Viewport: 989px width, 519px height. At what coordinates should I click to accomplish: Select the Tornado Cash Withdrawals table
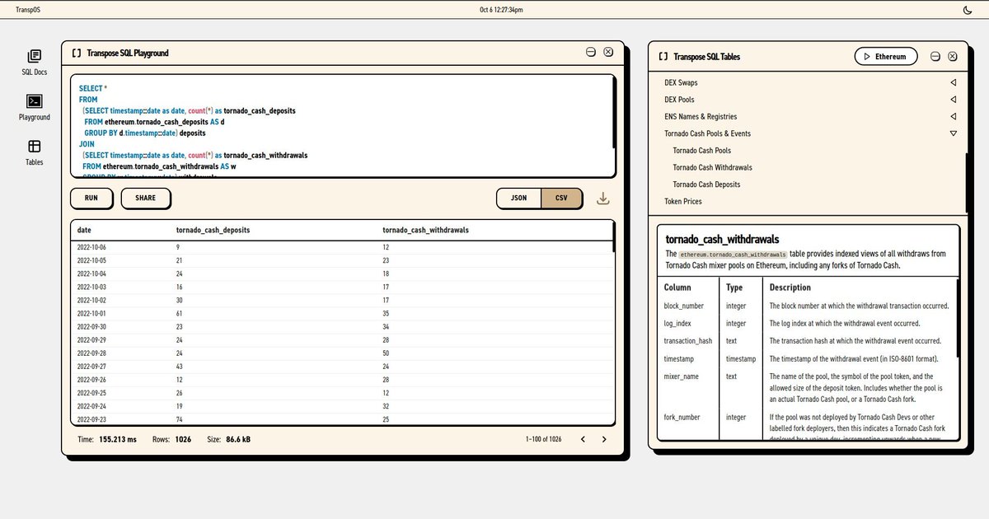712,167
